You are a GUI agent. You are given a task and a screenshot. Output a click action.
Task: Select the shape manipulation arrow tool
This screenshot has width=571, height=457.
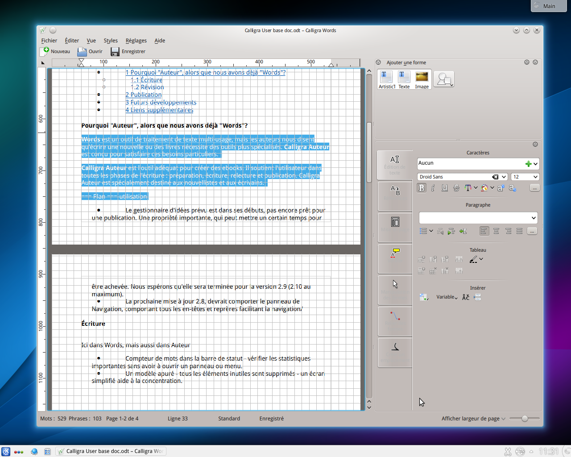(x=395, y=289)
